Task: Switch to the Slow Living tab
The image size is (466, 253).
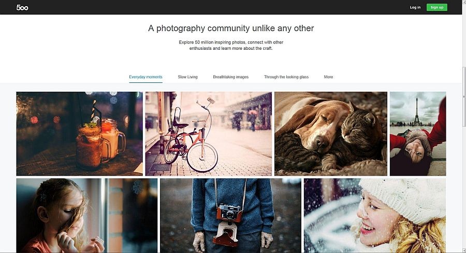Action: coord(187,77)
